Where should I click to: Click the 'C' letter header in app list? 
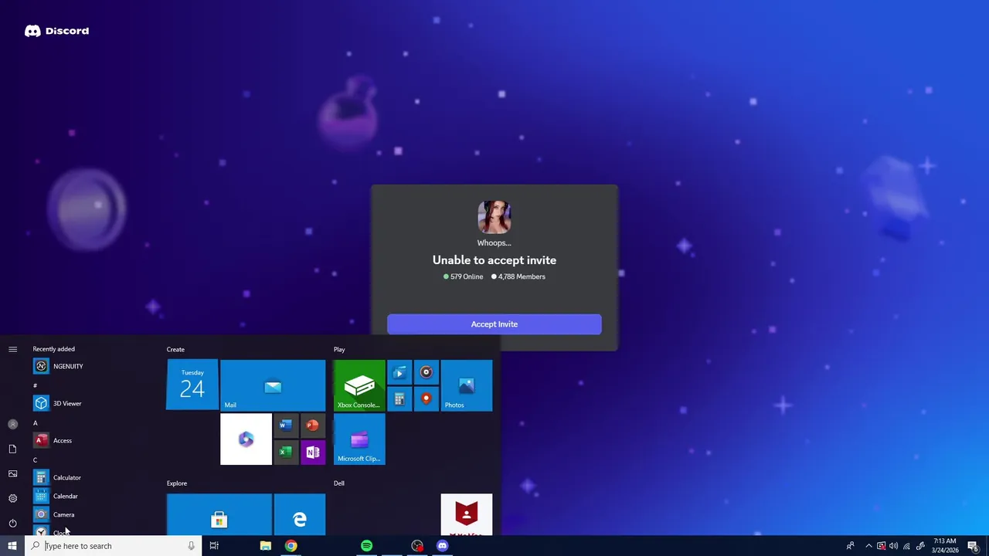click(x=35, y=460)
